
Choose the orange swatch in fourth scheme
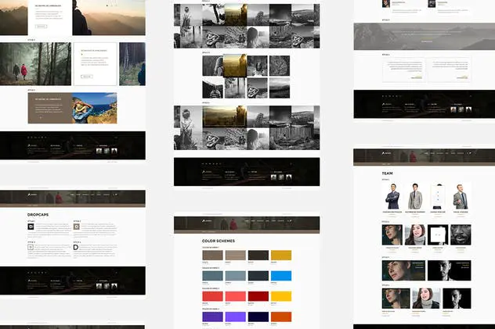[281, 316]
